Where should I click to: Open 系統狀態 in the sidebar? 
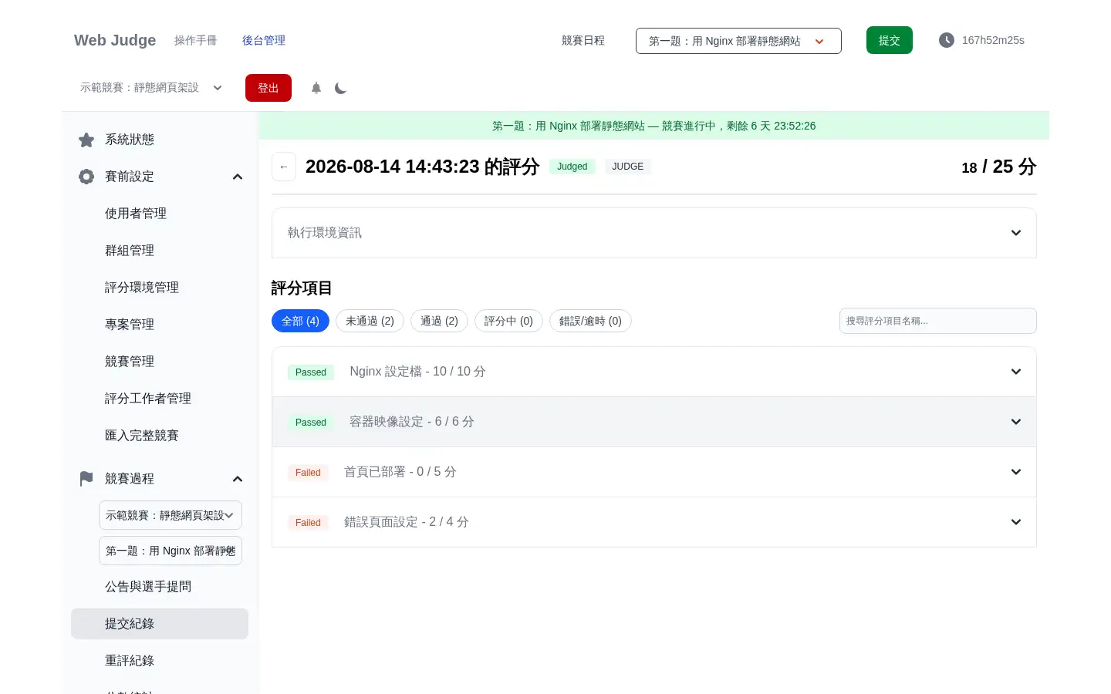pos(160,140)
